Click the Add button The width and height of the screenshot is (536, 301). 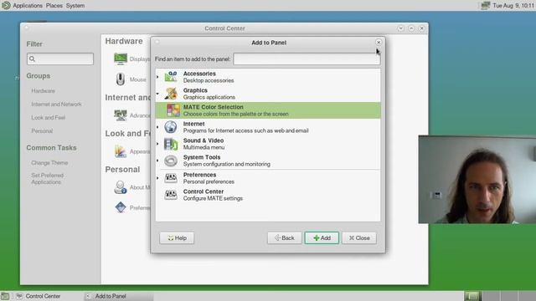[322, 237]
